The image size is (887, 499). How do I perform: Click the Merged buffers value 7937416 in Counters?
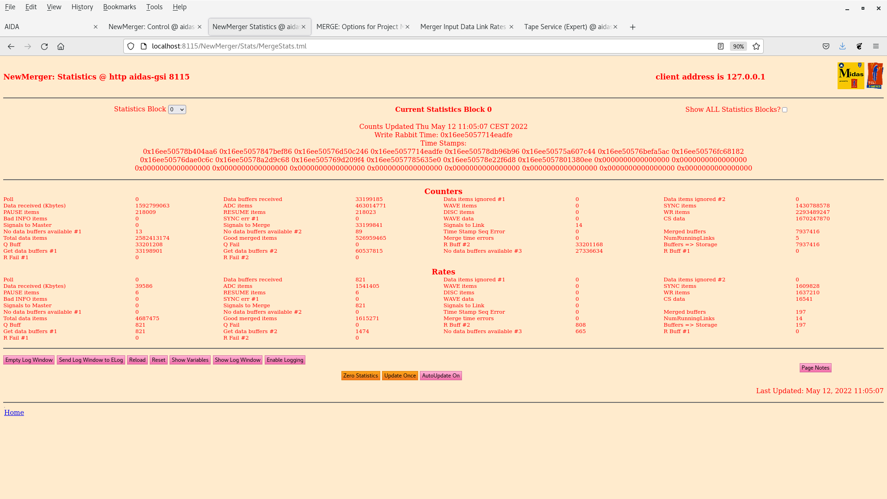tap(808, 231)
